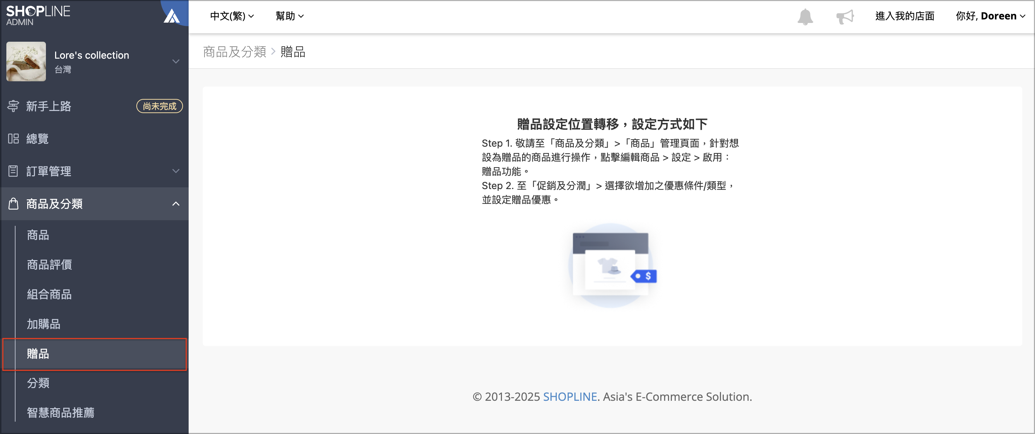Click the 訂單管理 order list icon
Screen dimensions: 1035x434
[13, 171]
